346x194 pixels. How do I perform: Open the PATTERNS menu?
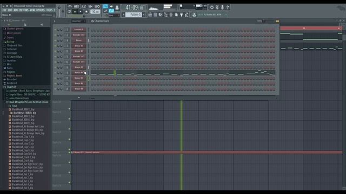pos(24,10)
